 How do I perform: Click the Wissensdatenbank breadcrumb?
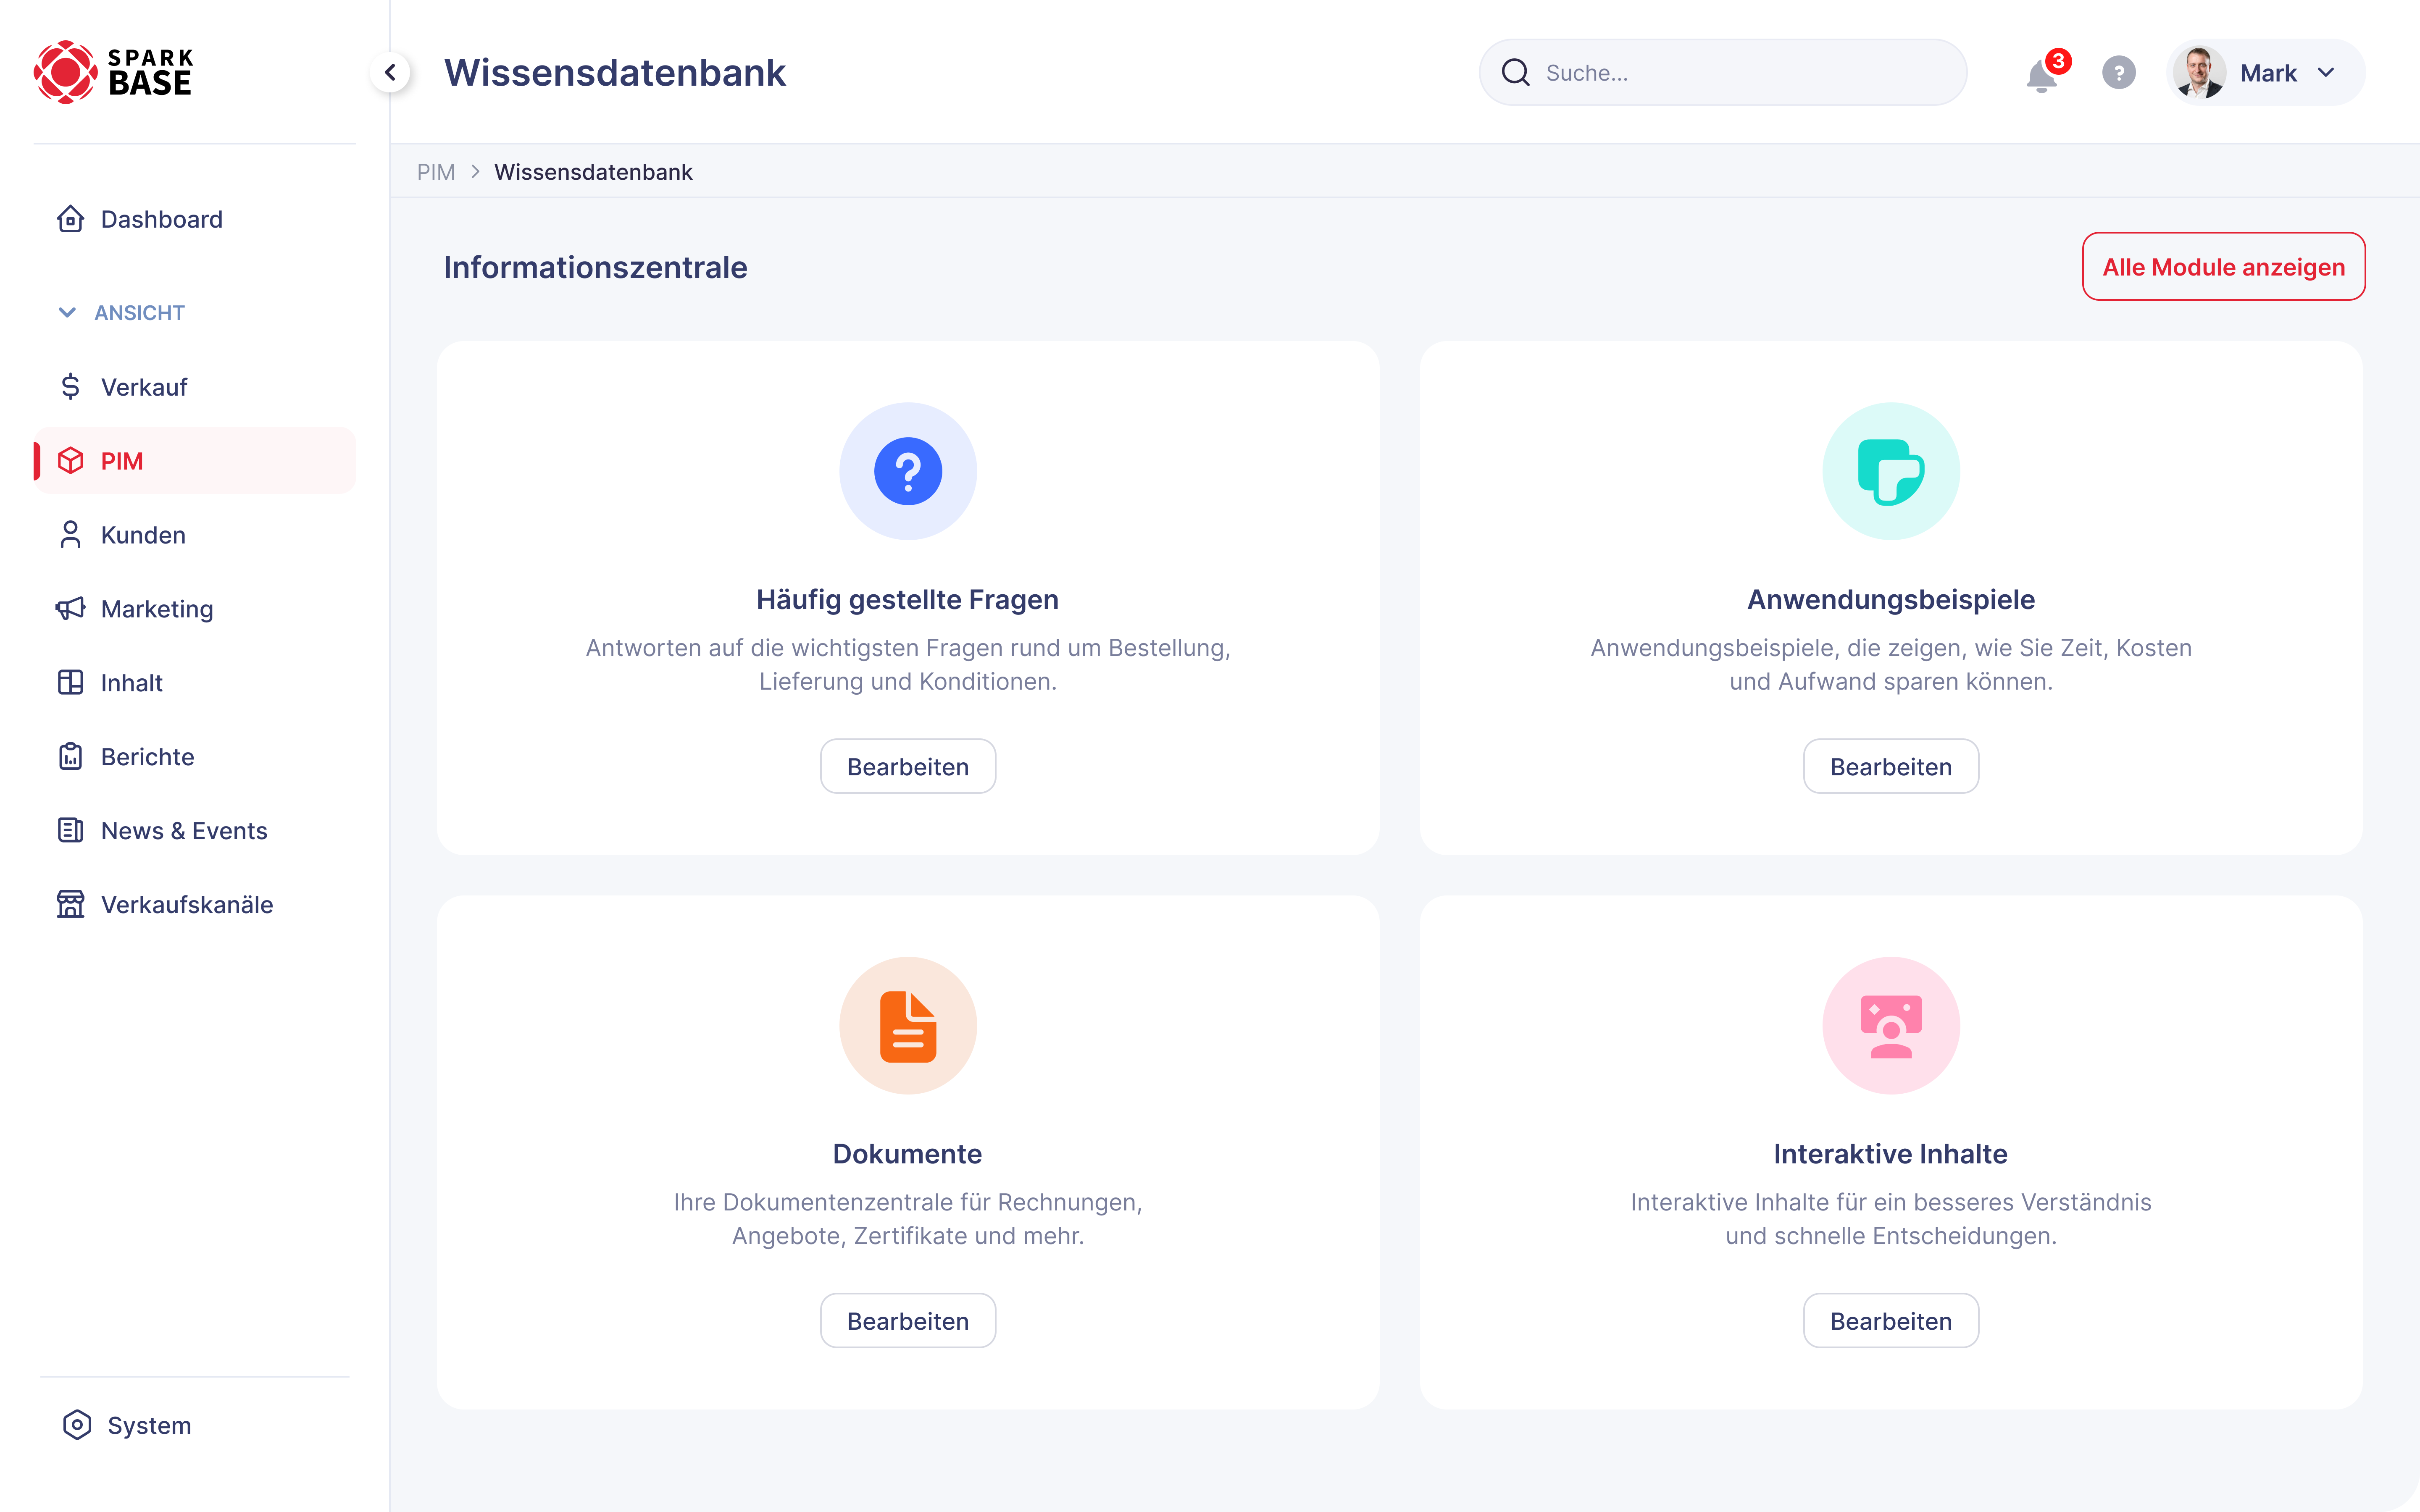[593, 172]
